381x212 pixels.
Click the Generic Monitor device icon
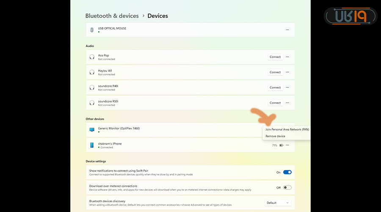tap(92, 129)
